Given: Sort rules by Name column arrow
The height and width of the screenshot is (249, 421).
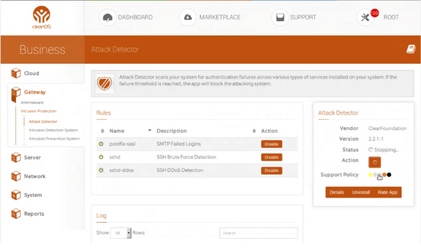Looking at the screenshot, I should pos(150,130).
